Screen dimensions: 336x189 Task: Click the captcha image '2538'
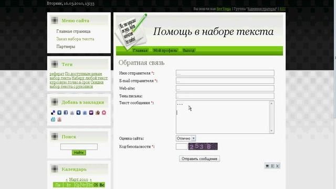203,146
